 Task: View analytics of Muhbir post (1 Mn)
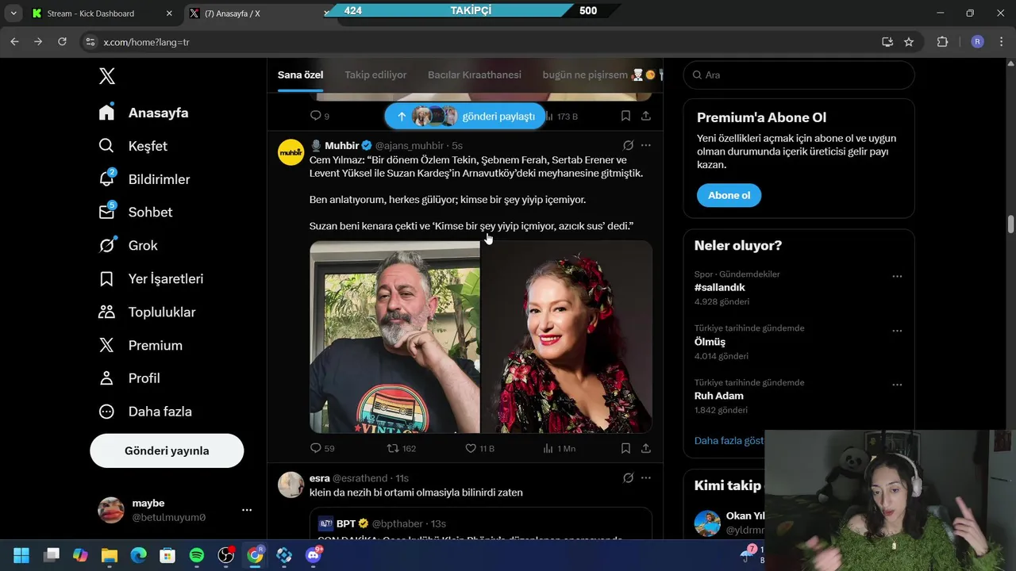click(x=548, y=448)
